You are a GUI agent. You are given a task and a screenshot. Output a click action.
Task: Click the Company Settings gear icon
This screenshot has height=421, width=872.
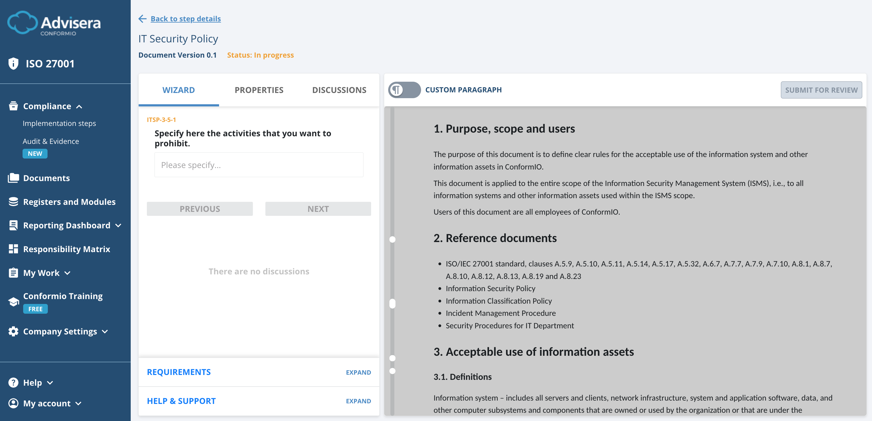pyautogui.click(x=13, y=331)
